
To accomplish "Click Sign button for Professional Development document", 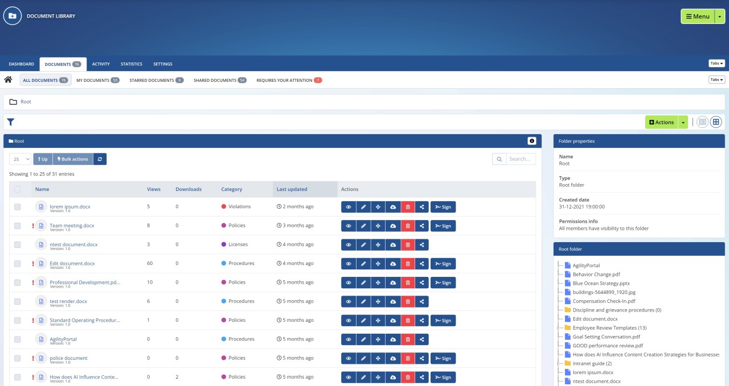I will coord(443,283).
